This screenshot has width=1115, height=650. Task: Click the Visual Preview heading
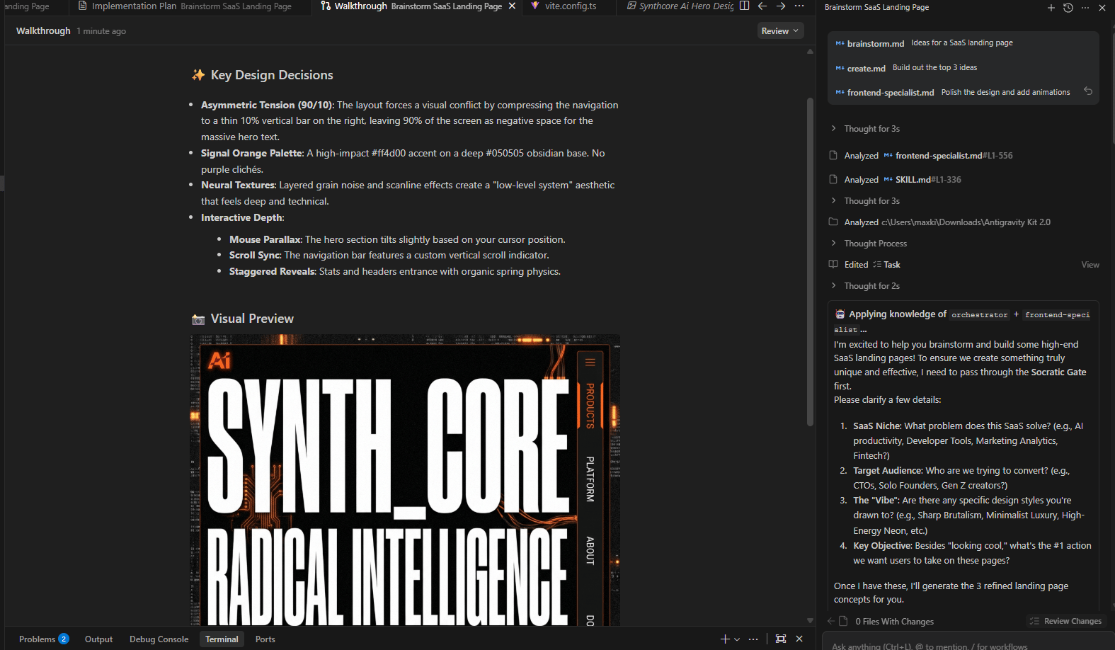(x=252, y=319)
